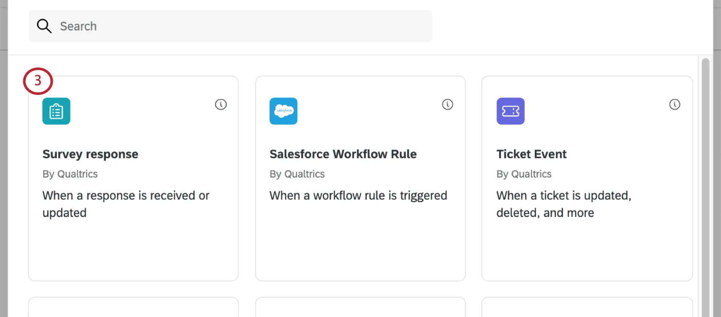Click 'When a response is received or updated' text
The width and height of the screenshot is (721, 317).
click(x=126, y=204)
